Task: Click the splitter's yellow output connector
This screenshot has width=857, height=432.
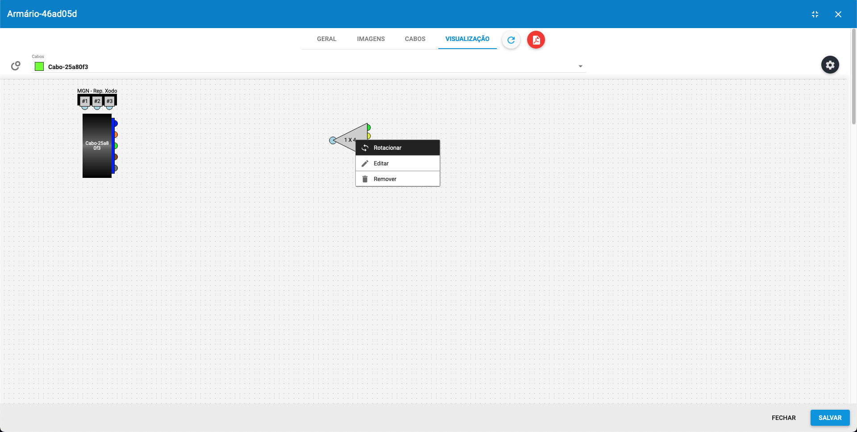Action: (369, 136)
